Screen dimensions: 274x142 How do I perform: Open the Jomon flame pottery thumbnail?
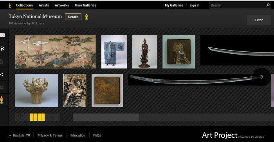36,90
